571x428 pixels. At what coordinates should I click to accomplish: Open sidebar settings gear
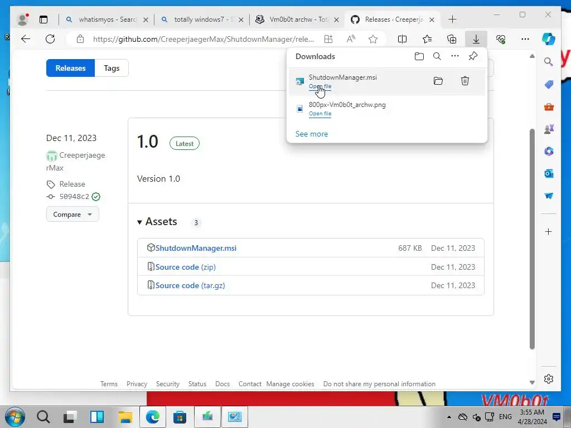(549, 379)
